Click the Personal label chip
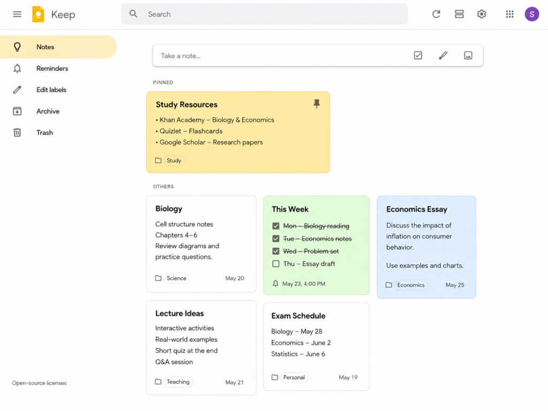The image size is (548, 411). click(294, 377)
